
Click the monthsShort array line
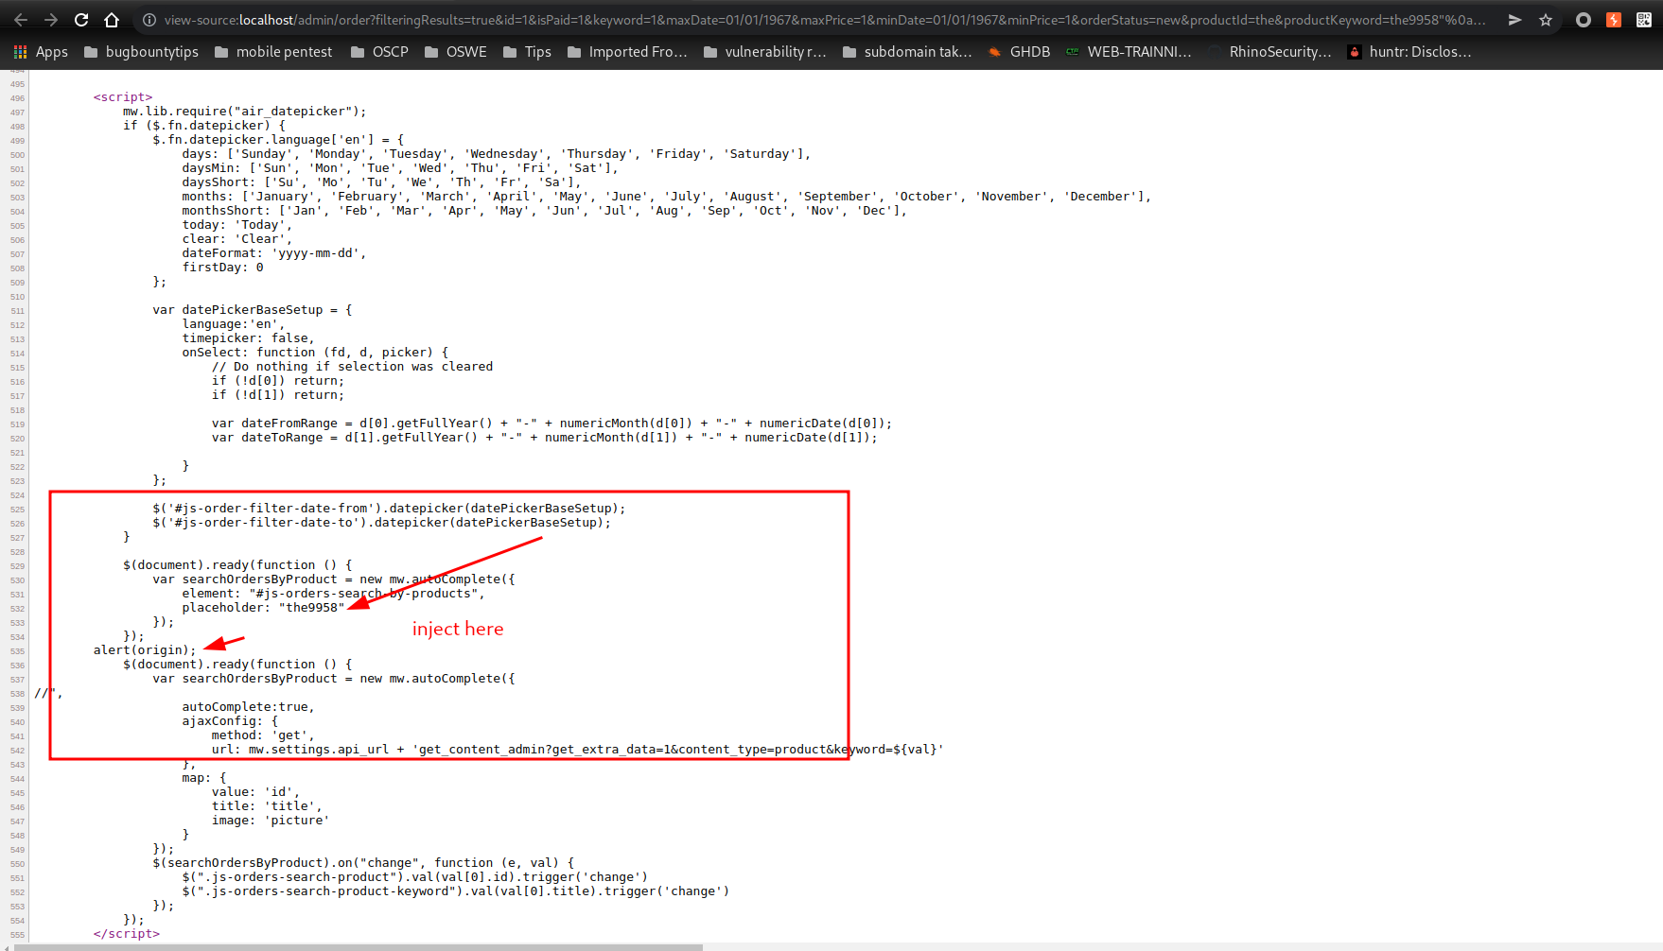pos(545,211)
